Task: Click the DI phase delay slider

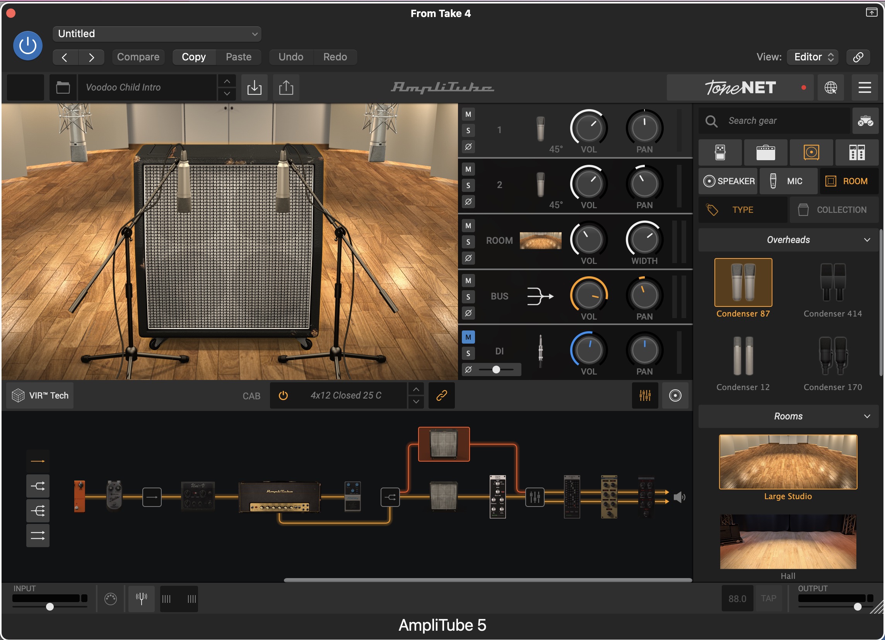Action: (x=496, y=370)
